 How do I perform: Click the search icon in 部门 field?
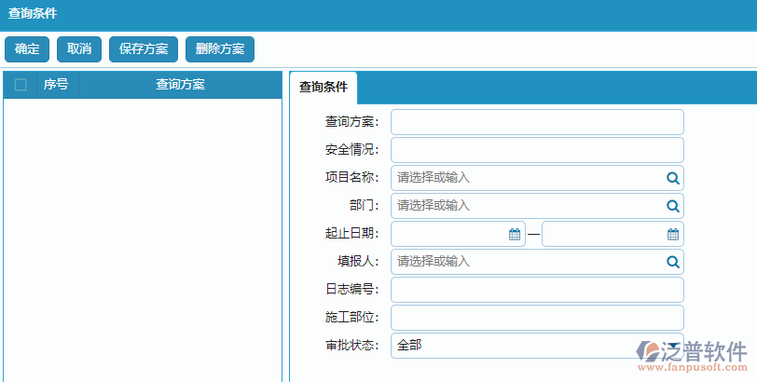pyautogui.click(x=673, y=206)
